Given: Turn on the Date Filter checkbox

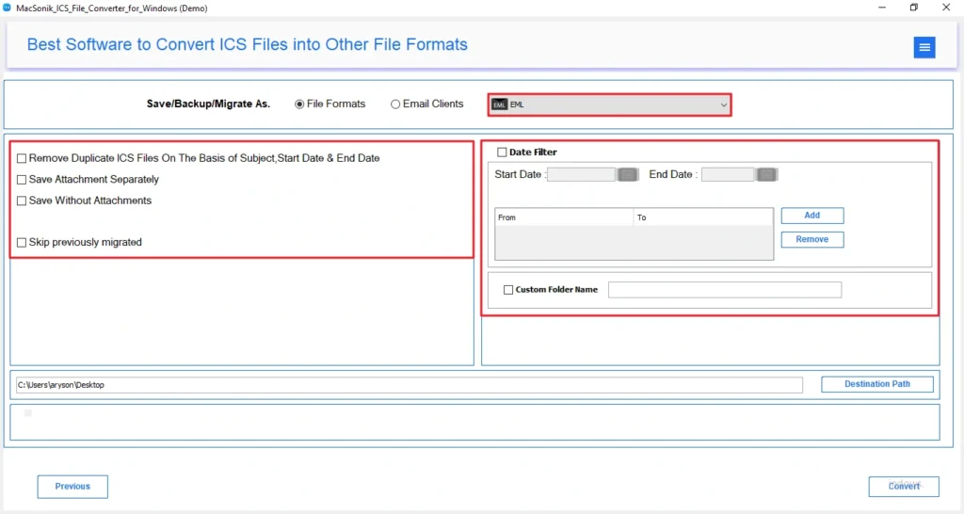Looking at the screenshot, I should pyautogui.click(x=502, y=153).
